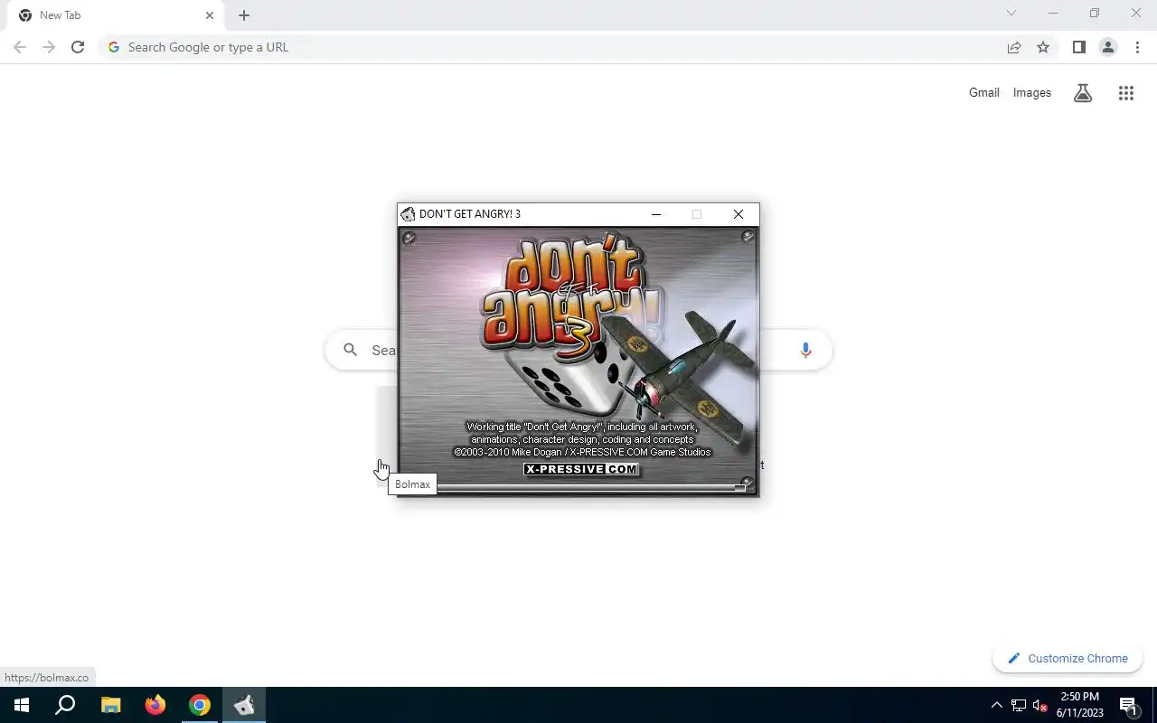The image size is (1157, 723).
Task: Click the search magnifier in Google box
Action: pos(351,350)
